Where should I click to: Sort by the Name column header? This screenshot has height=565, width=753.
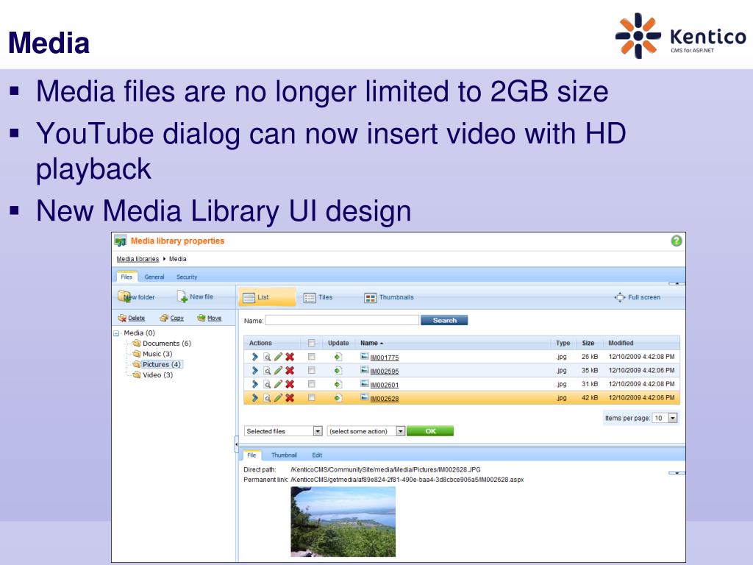[x=371, y=343]
